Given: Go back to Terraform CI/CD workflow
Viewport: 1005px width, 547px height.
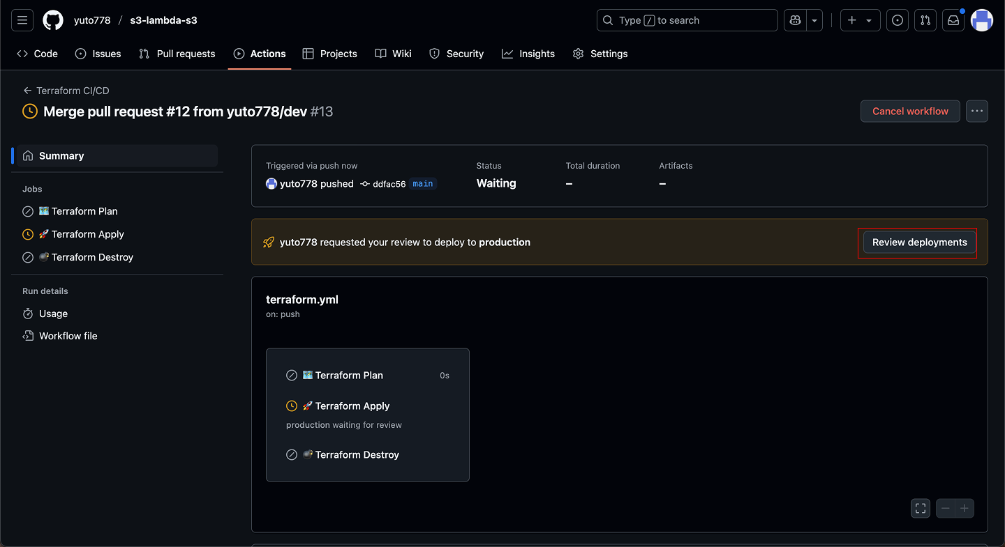Looking at the screenshot, I should click(66, 91).
